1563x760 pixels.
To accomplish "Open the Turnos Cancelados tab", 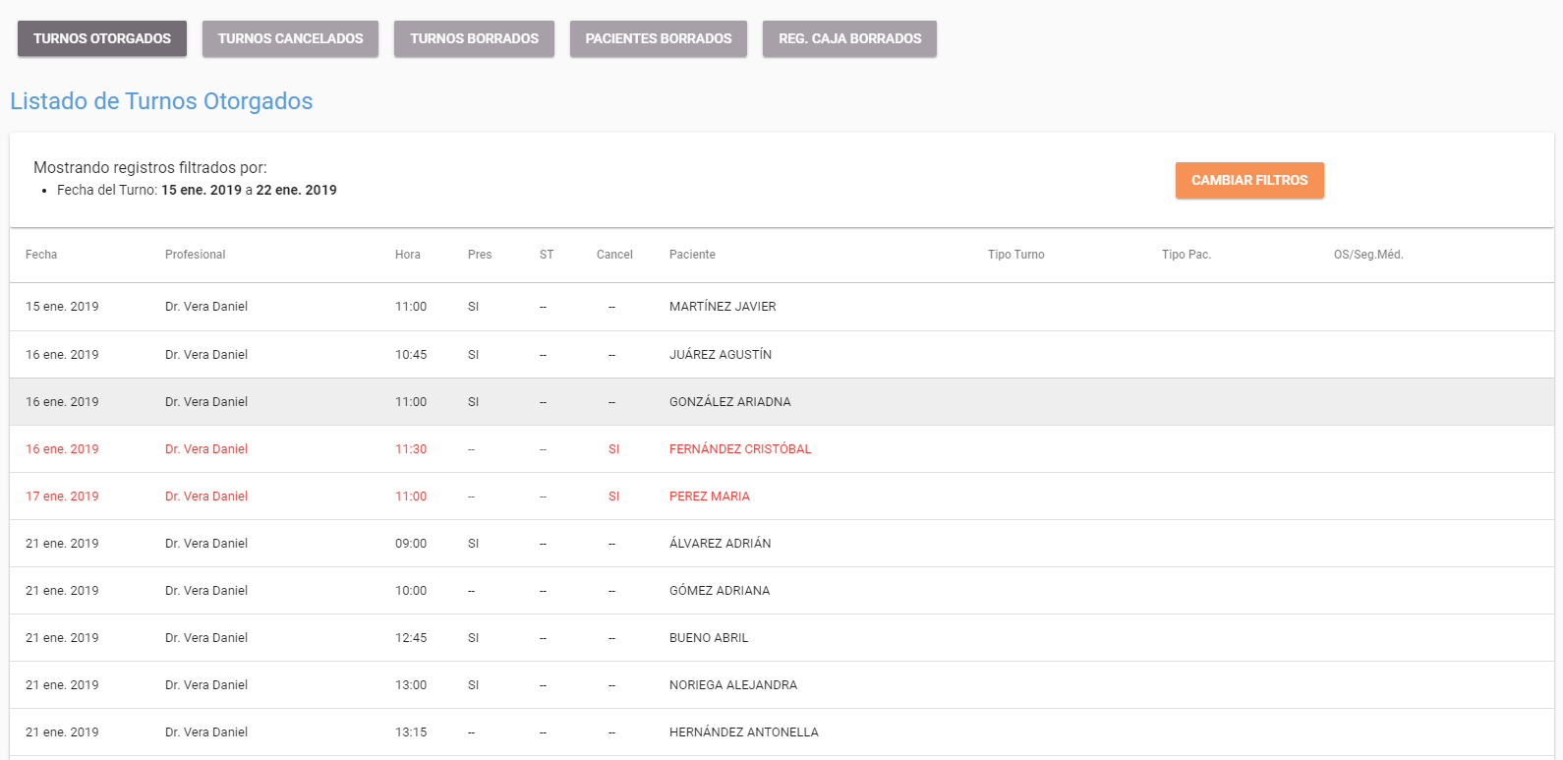I will point(290,38).
